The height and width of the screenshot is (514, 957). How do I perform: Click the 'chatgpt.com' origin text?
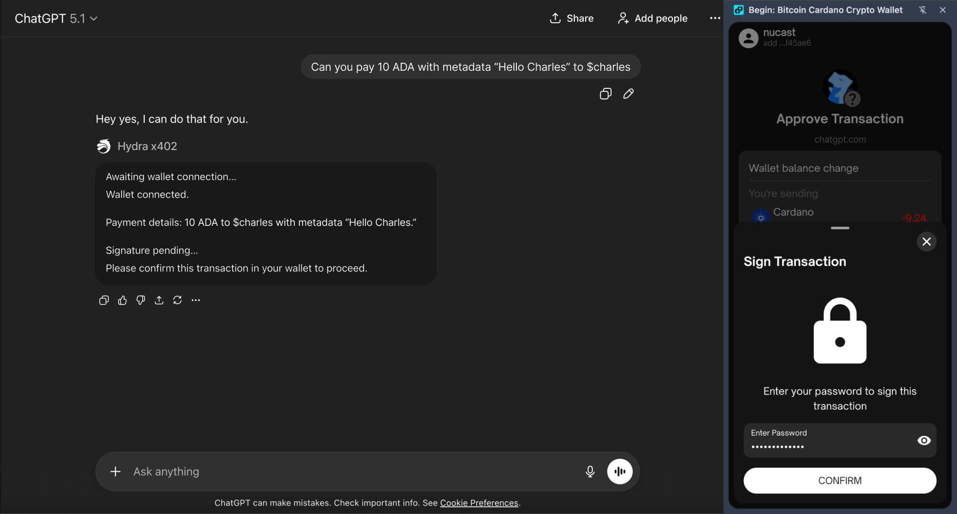[x=840, y=140]
